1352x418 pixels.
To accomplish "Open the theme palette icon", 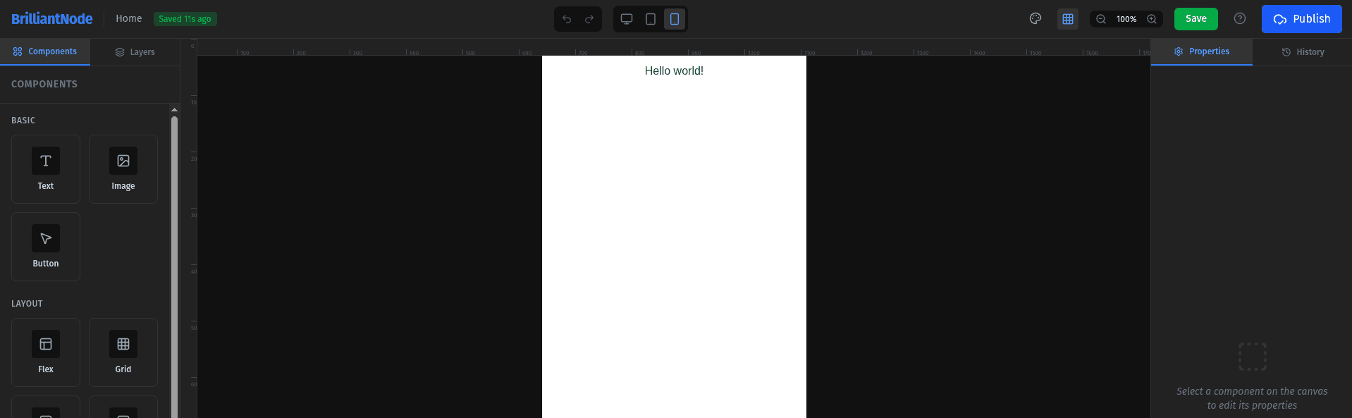I will click(1035, 19).
